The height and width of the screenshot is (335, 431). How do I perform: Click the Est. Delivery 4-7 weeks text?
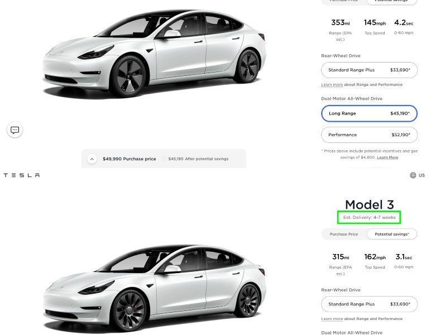[369, 217]
